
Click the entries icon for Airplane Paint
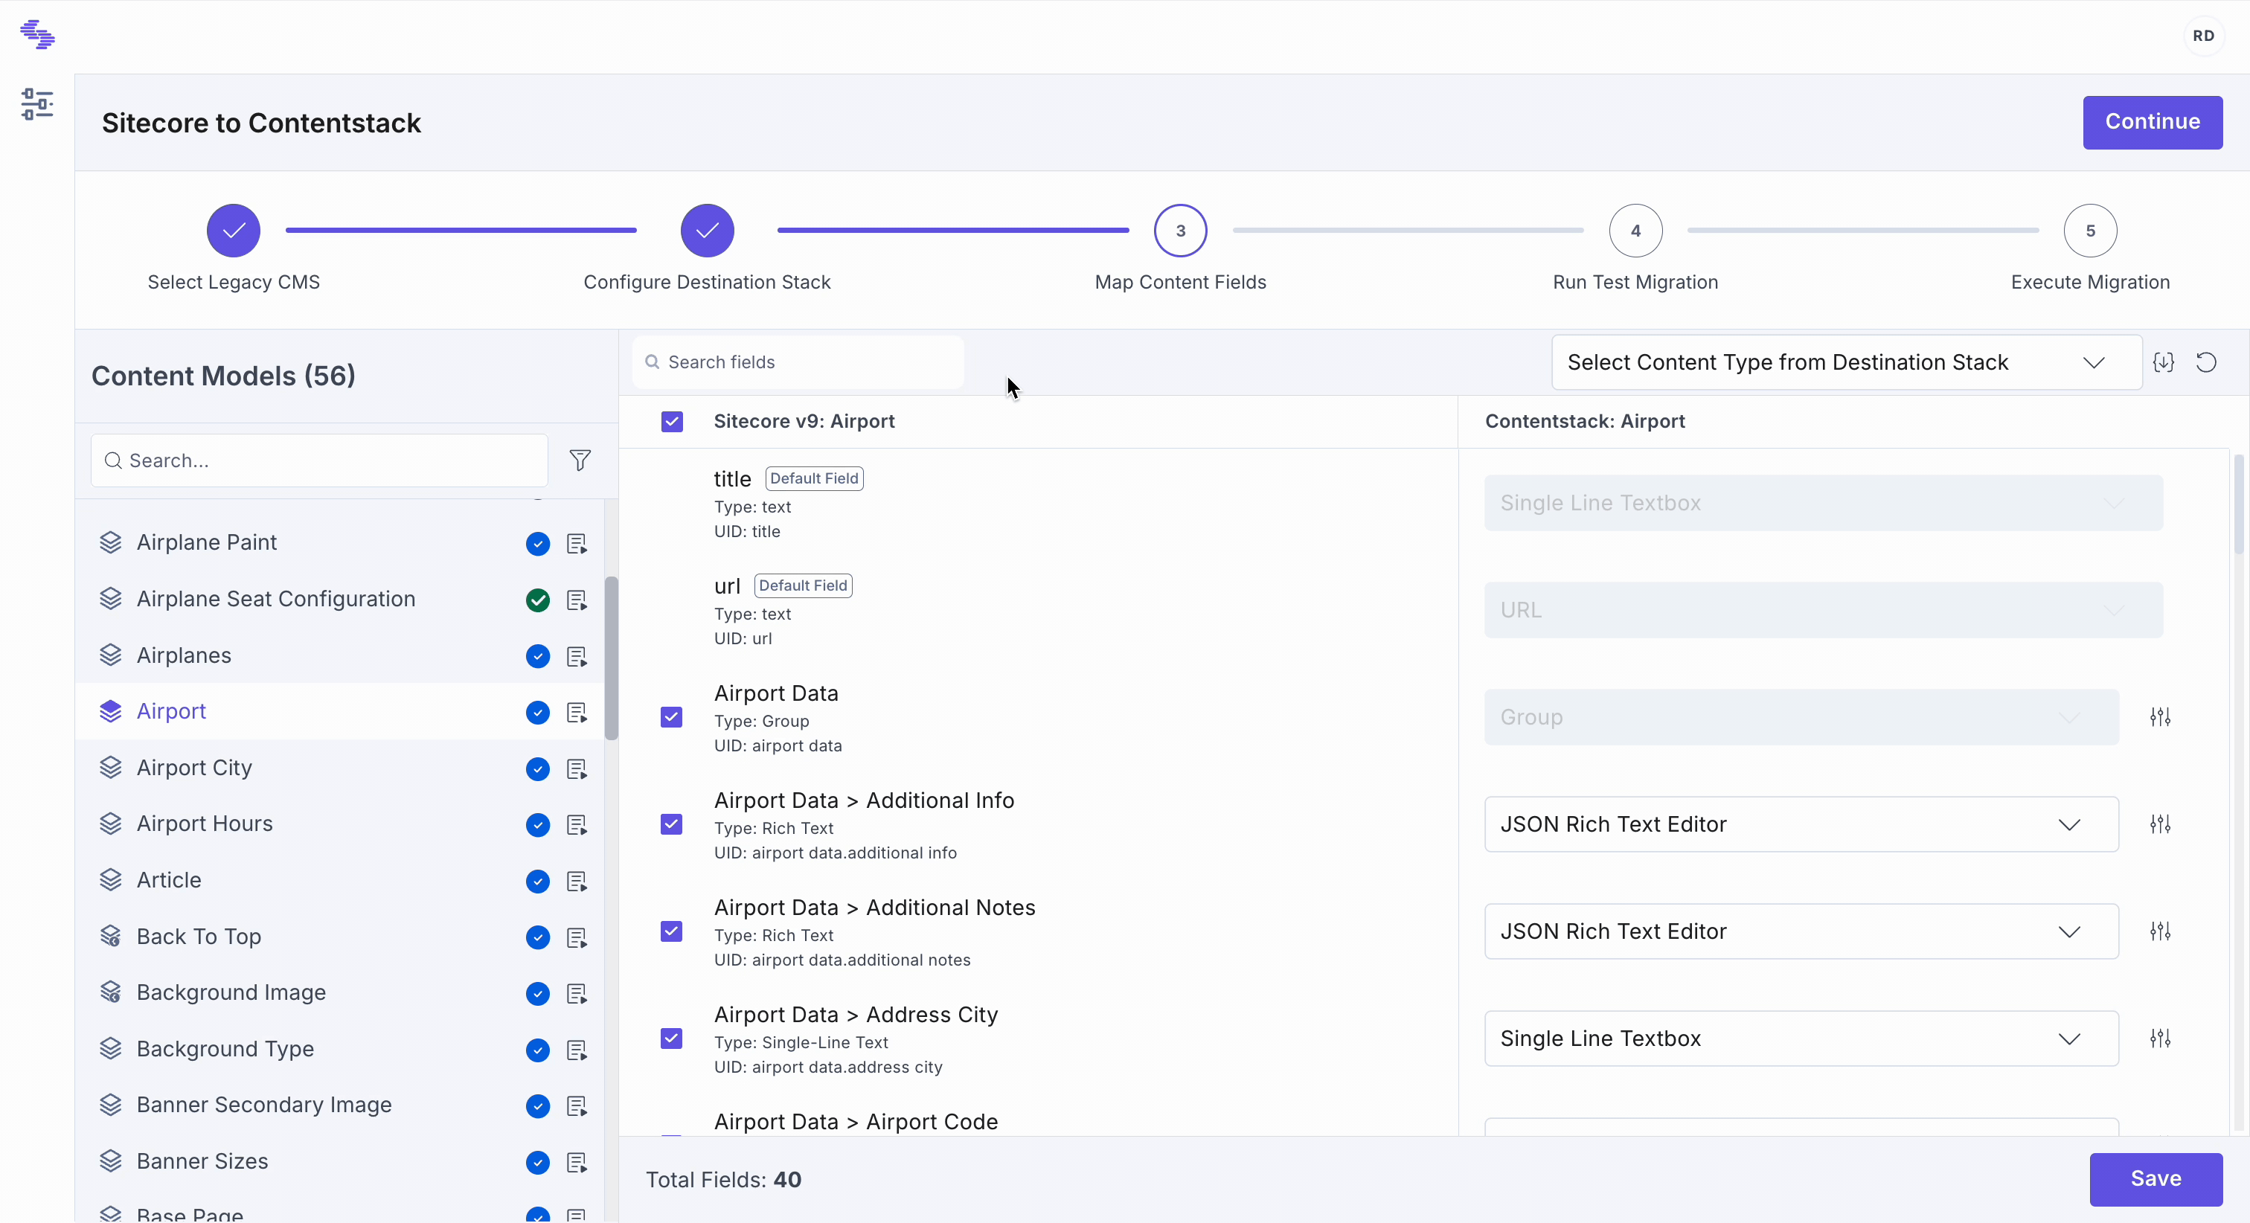tap(577, 545)
